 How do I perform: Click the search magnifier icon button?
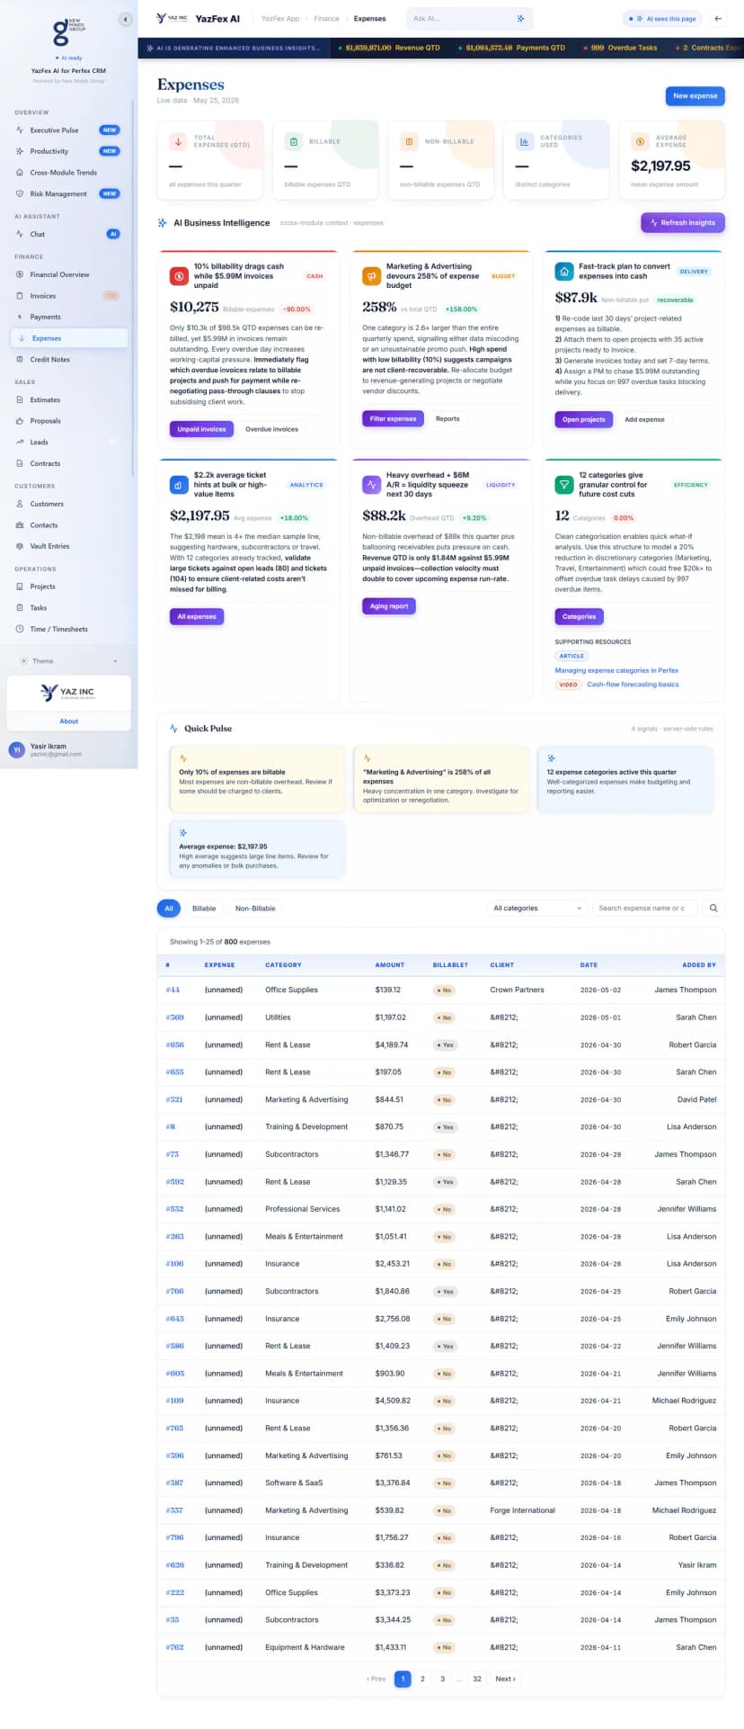pos(713,909)
